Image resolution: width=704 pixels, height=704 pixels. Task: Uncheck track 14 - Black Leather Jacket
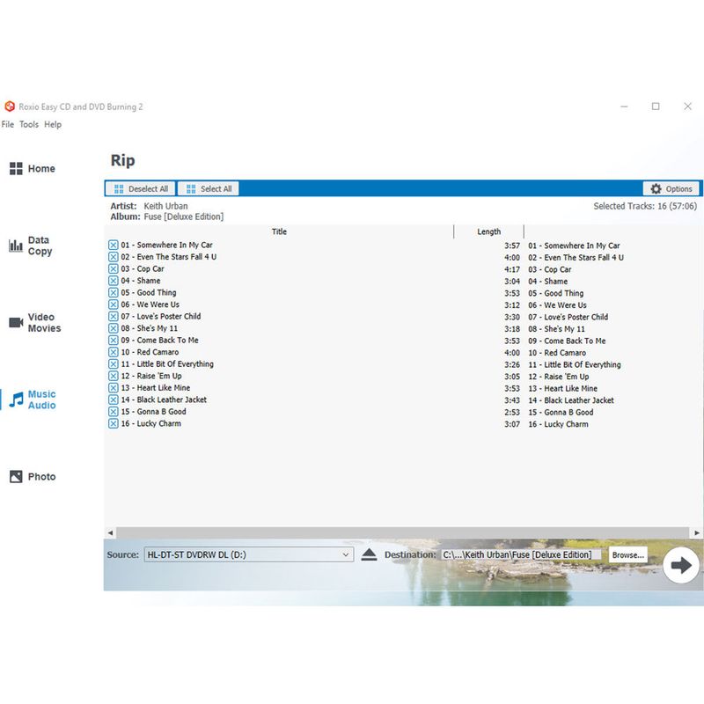click(114, 400)
